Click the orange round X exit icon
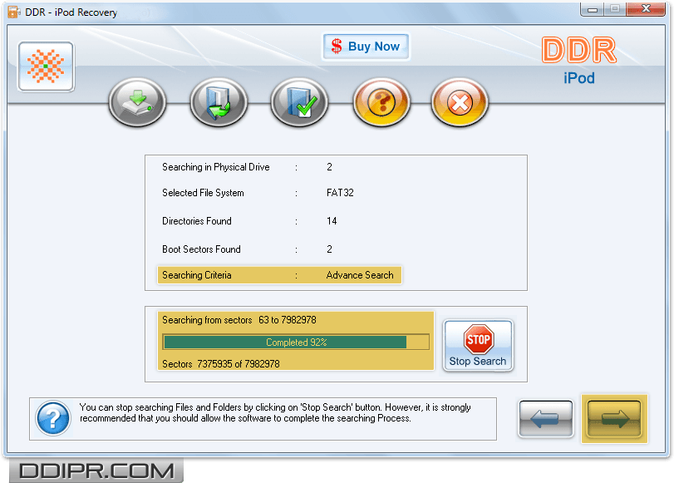The height and width of the screenshot is (483, 674). [x=460, y=102]
